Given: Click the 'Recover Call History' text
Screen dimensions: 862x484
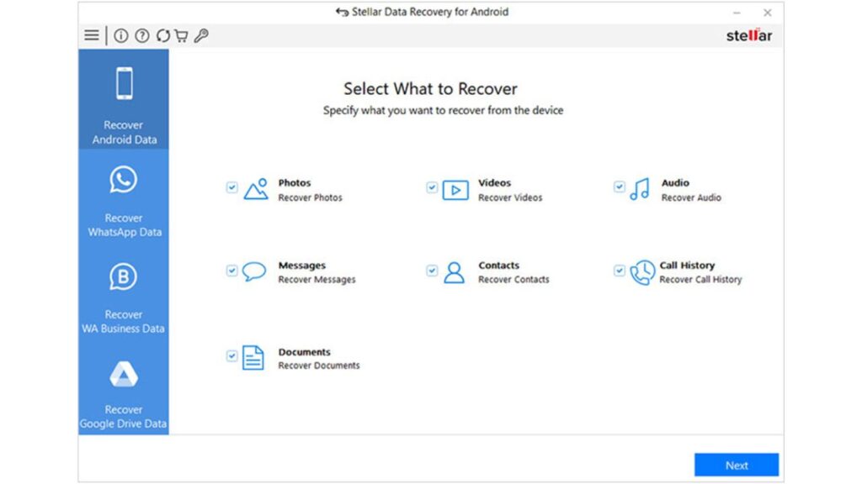Looking at the screenshot, I should [x=700, y=280].
